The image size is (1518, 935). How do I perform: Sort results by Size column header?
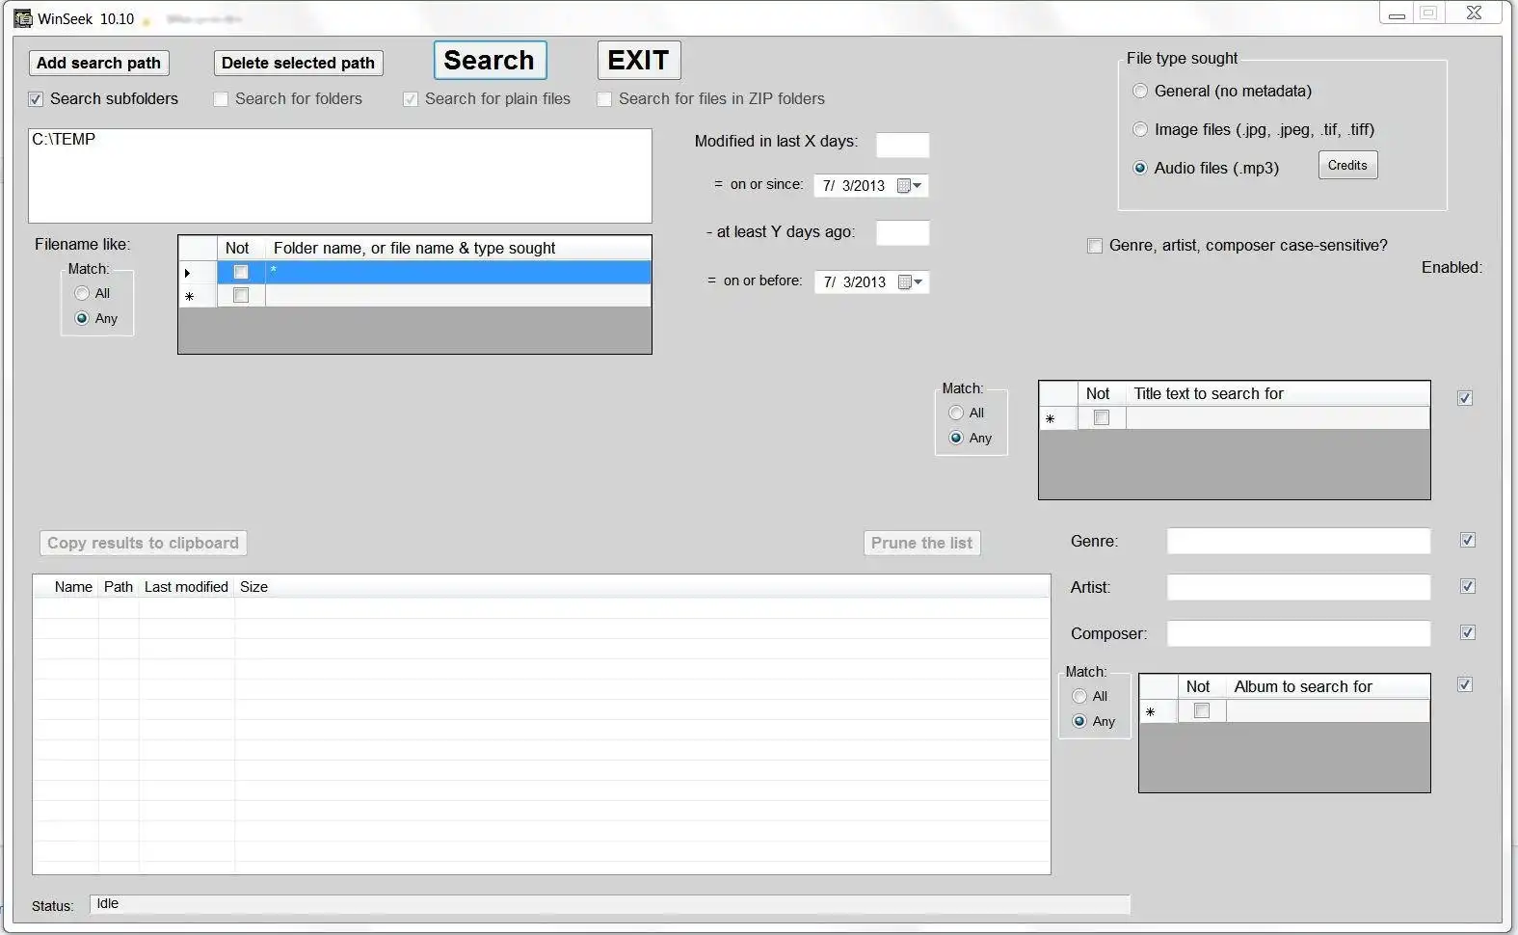click(253, 587)
